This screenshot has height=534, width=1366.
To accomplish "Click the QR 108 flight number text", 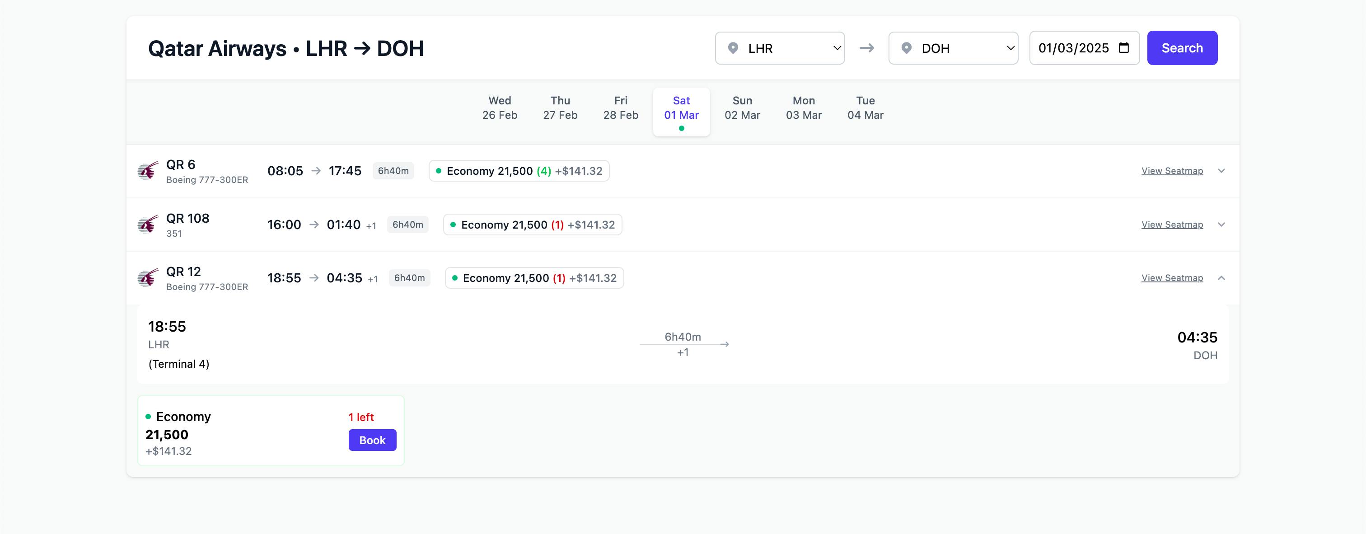I will [188, 218].
